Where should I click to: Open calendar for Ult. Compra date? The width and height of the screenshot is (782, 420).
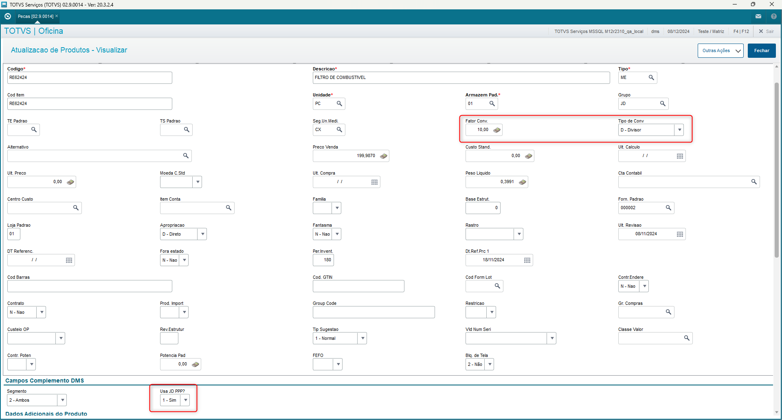[x=374, y=182]
